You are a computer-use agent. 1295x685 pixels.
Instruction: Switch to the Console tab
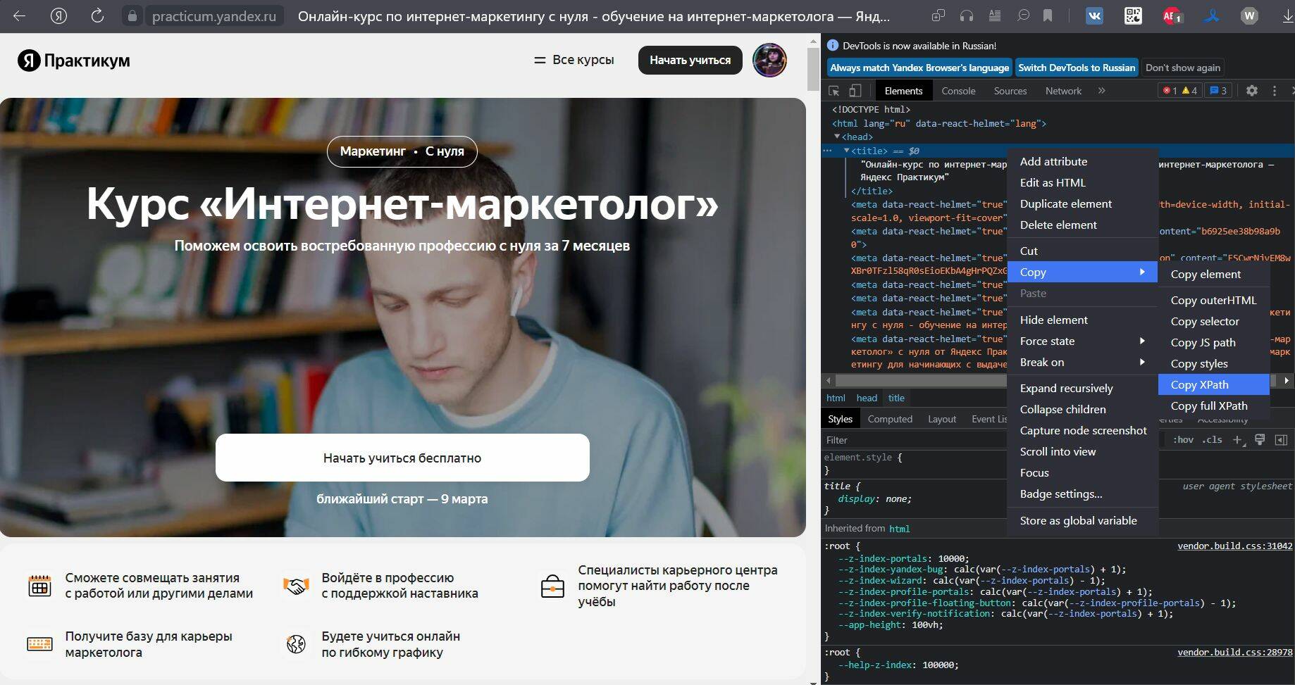[958, 91]
